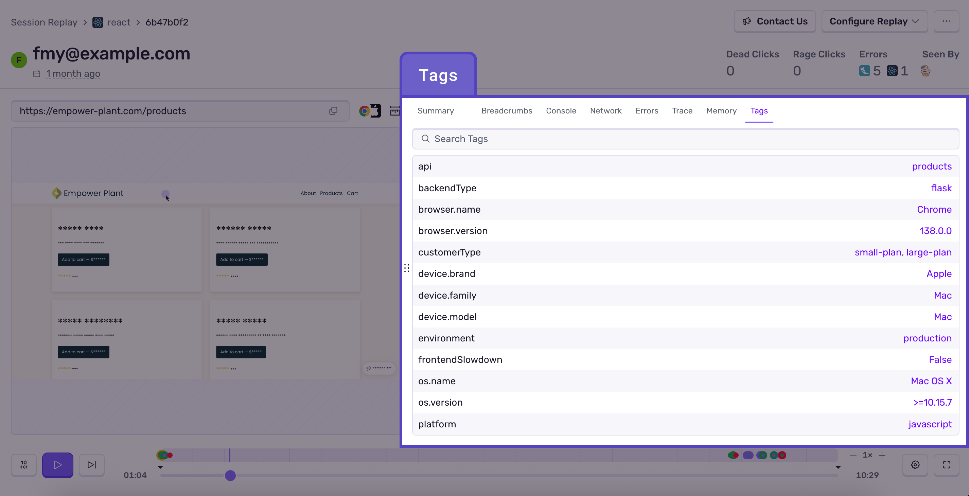
Task: Click the play button to resume replay
Action: (x=57, y=465)
